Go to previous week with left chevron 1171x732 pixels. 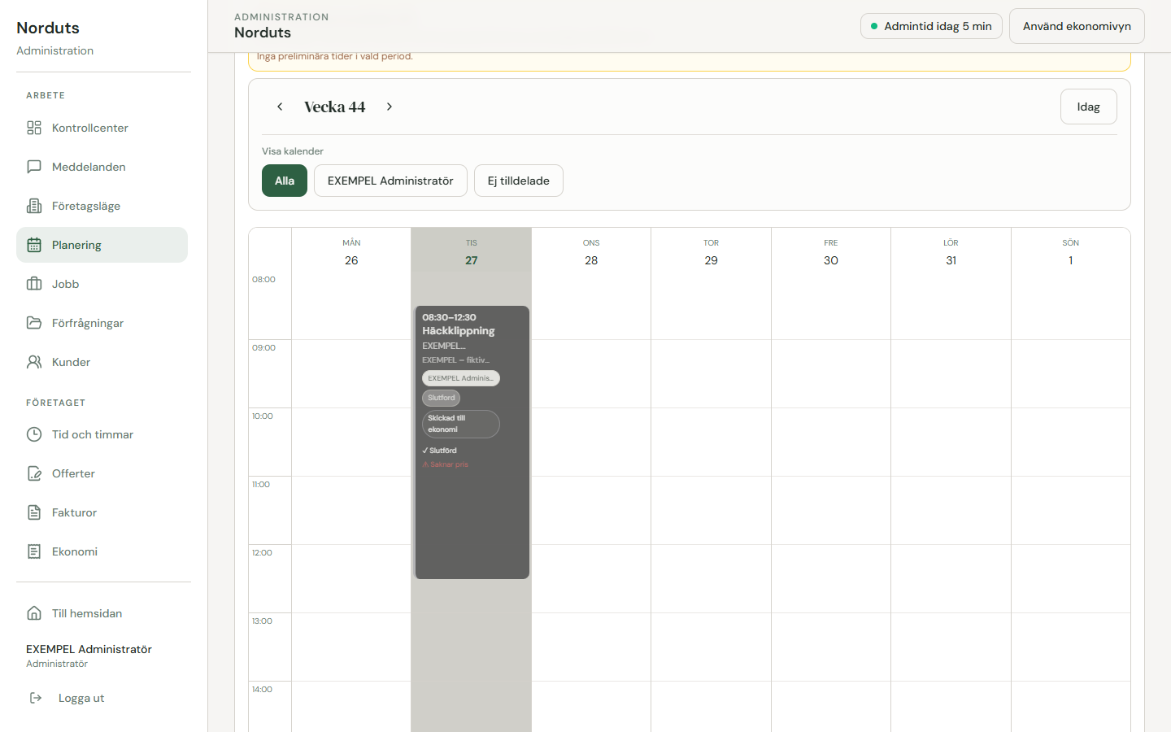(280, 107)
